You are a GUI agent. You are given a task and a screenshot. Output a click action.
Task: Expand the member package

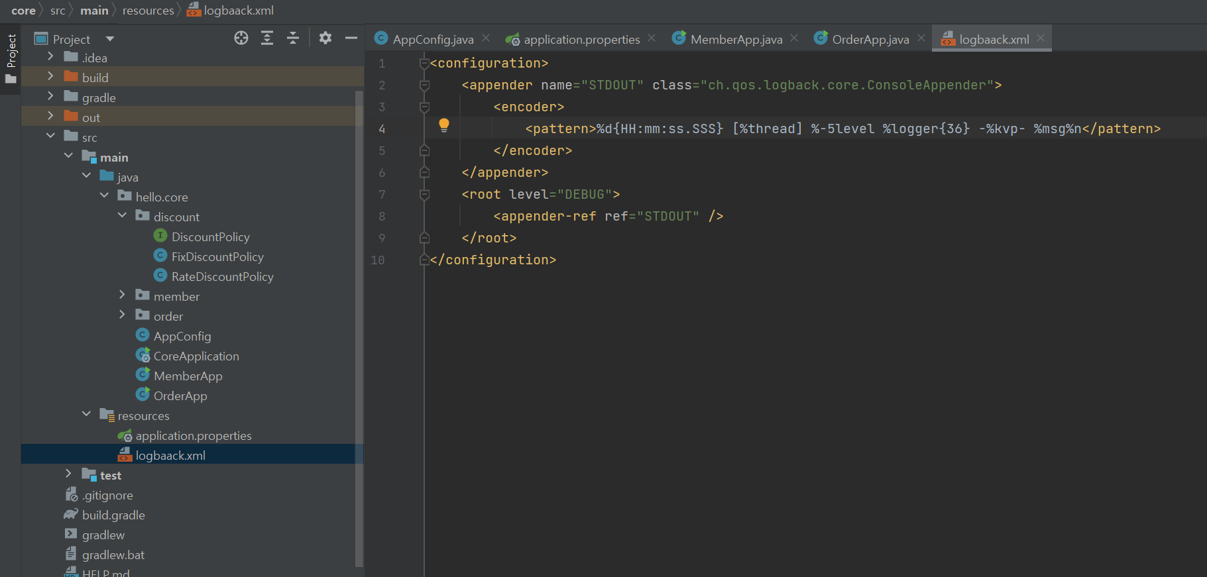point(122,295)
